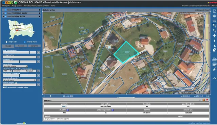Click the red PDF export icon in PARCELA panel
The height and width of the screenshot is (125, 217).
(x=207, y=100)
